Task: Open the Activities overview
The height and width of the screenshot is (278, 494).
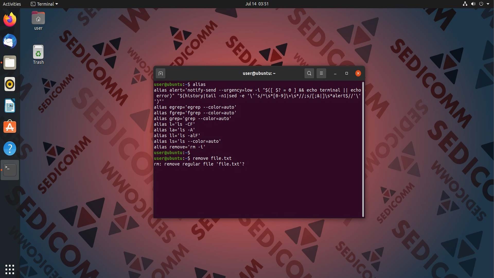Action: coord(12,4)
